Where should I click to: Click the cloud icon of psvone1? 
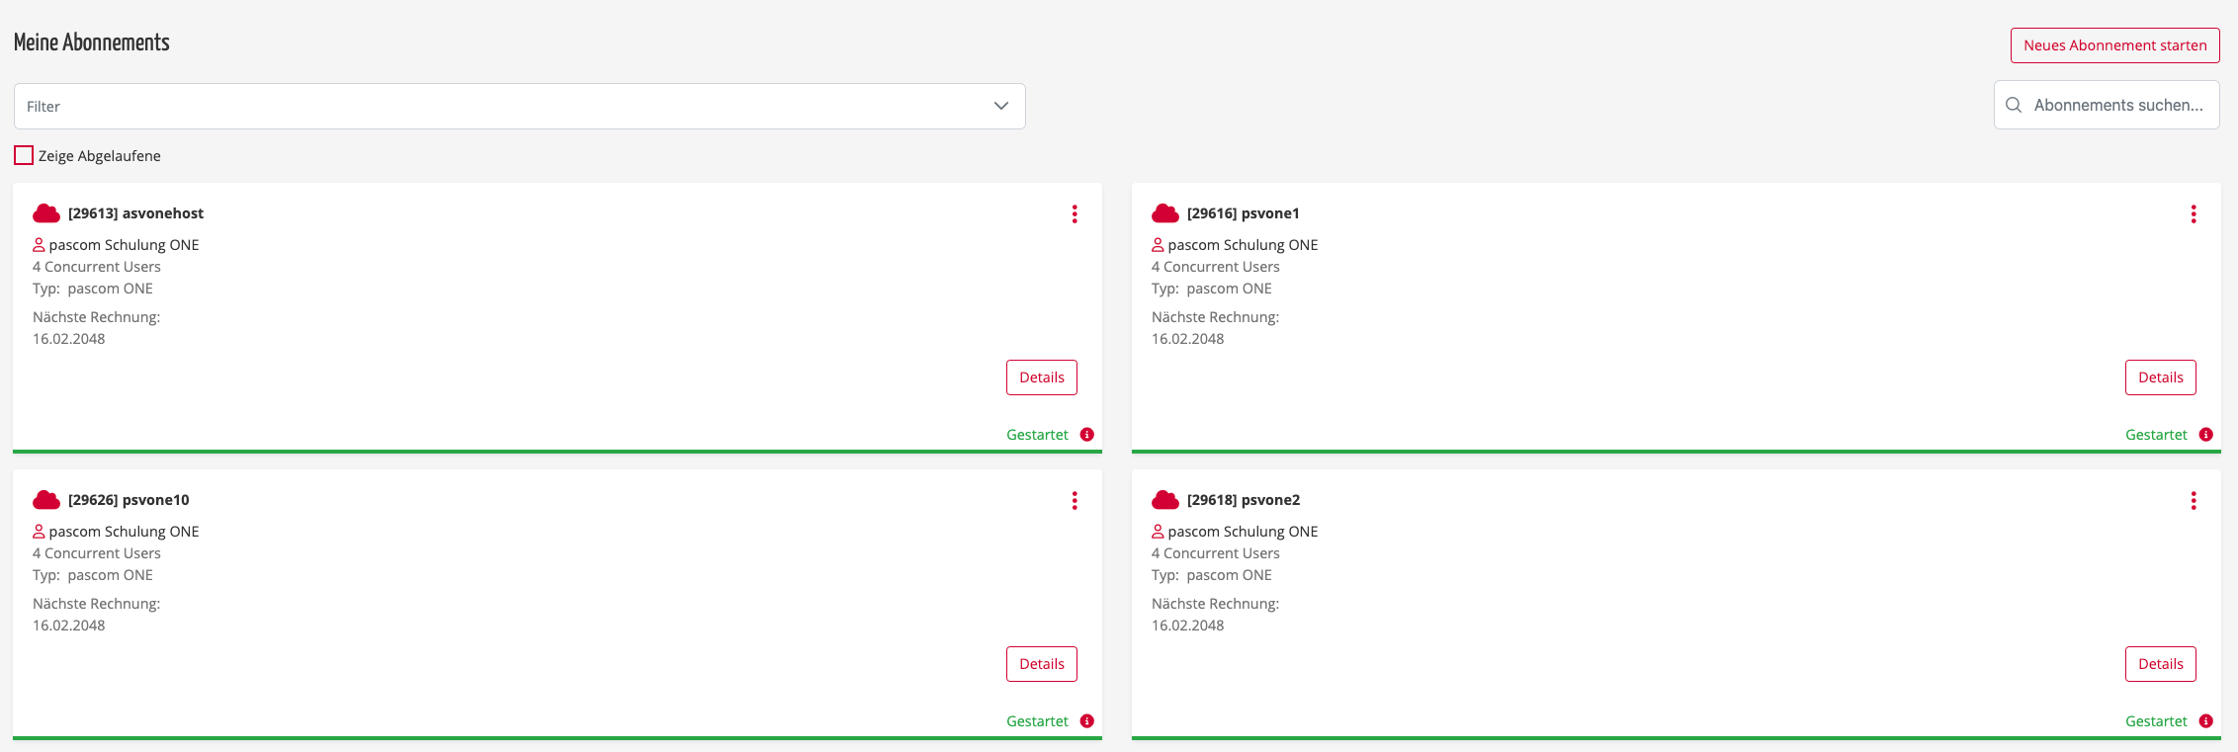[1165, 213]
